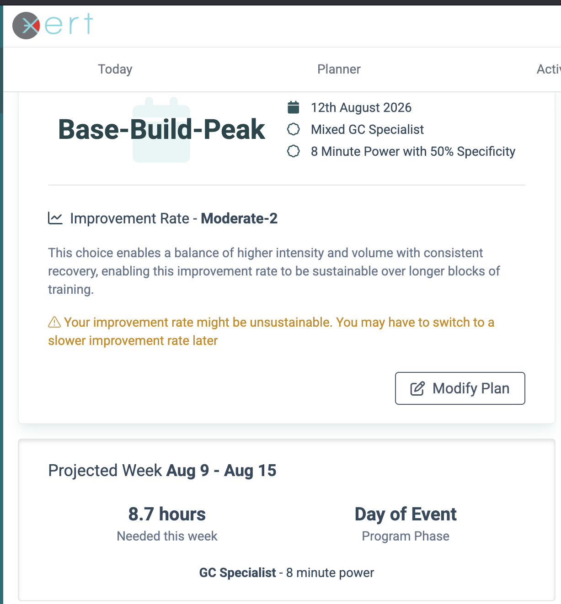Click the faded calendar graphic behind Base-Build-Peak
This screenshot has height=604, width=561.
click(161, 151)
